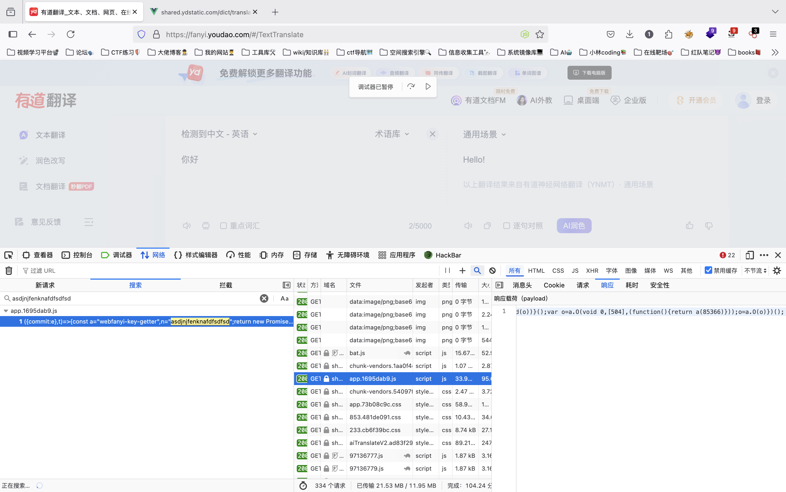The image size is (786, 492).
Task: Filter requests by XHR type
Action: pos(592,270)
